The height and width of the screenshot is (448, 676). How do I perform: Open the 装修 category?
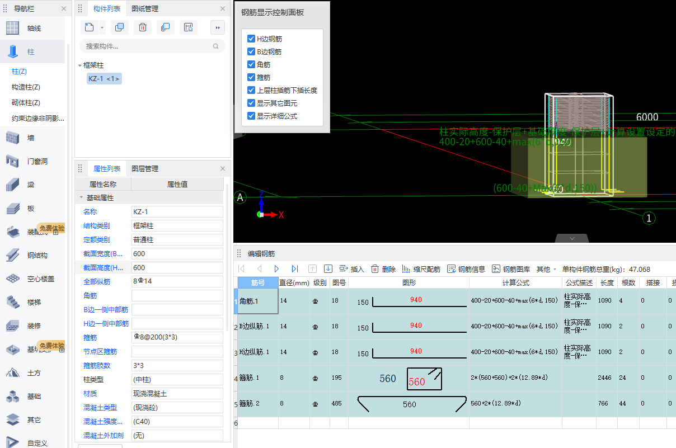(34, 326)
